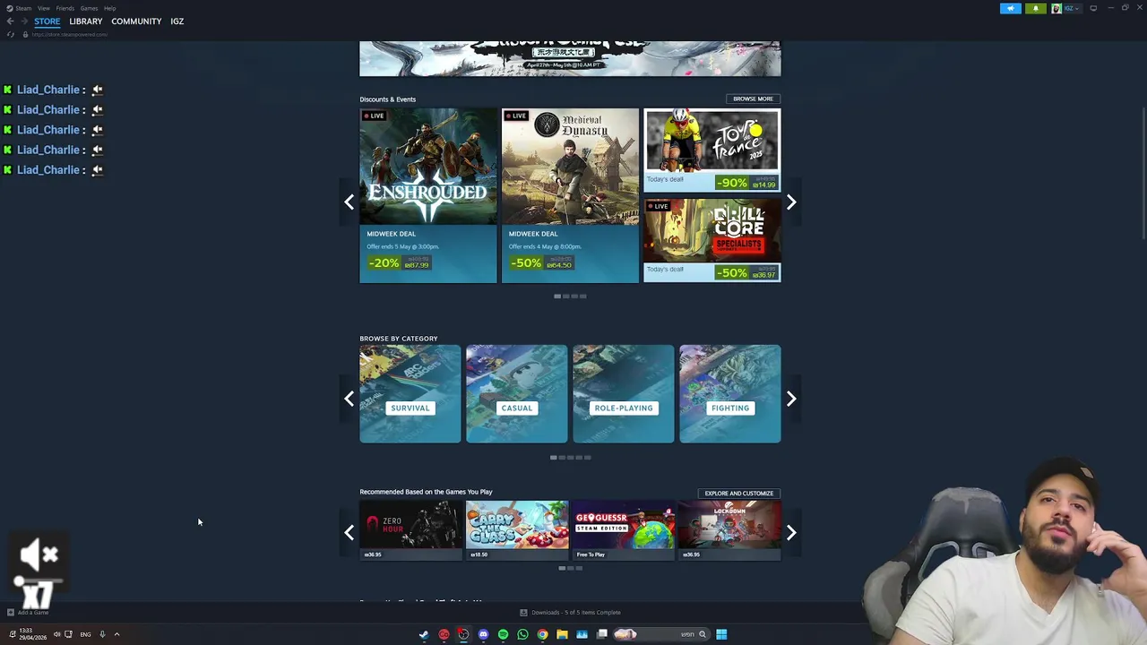Open Downloads 5 of 5 Items Complete

pos(570,613)
